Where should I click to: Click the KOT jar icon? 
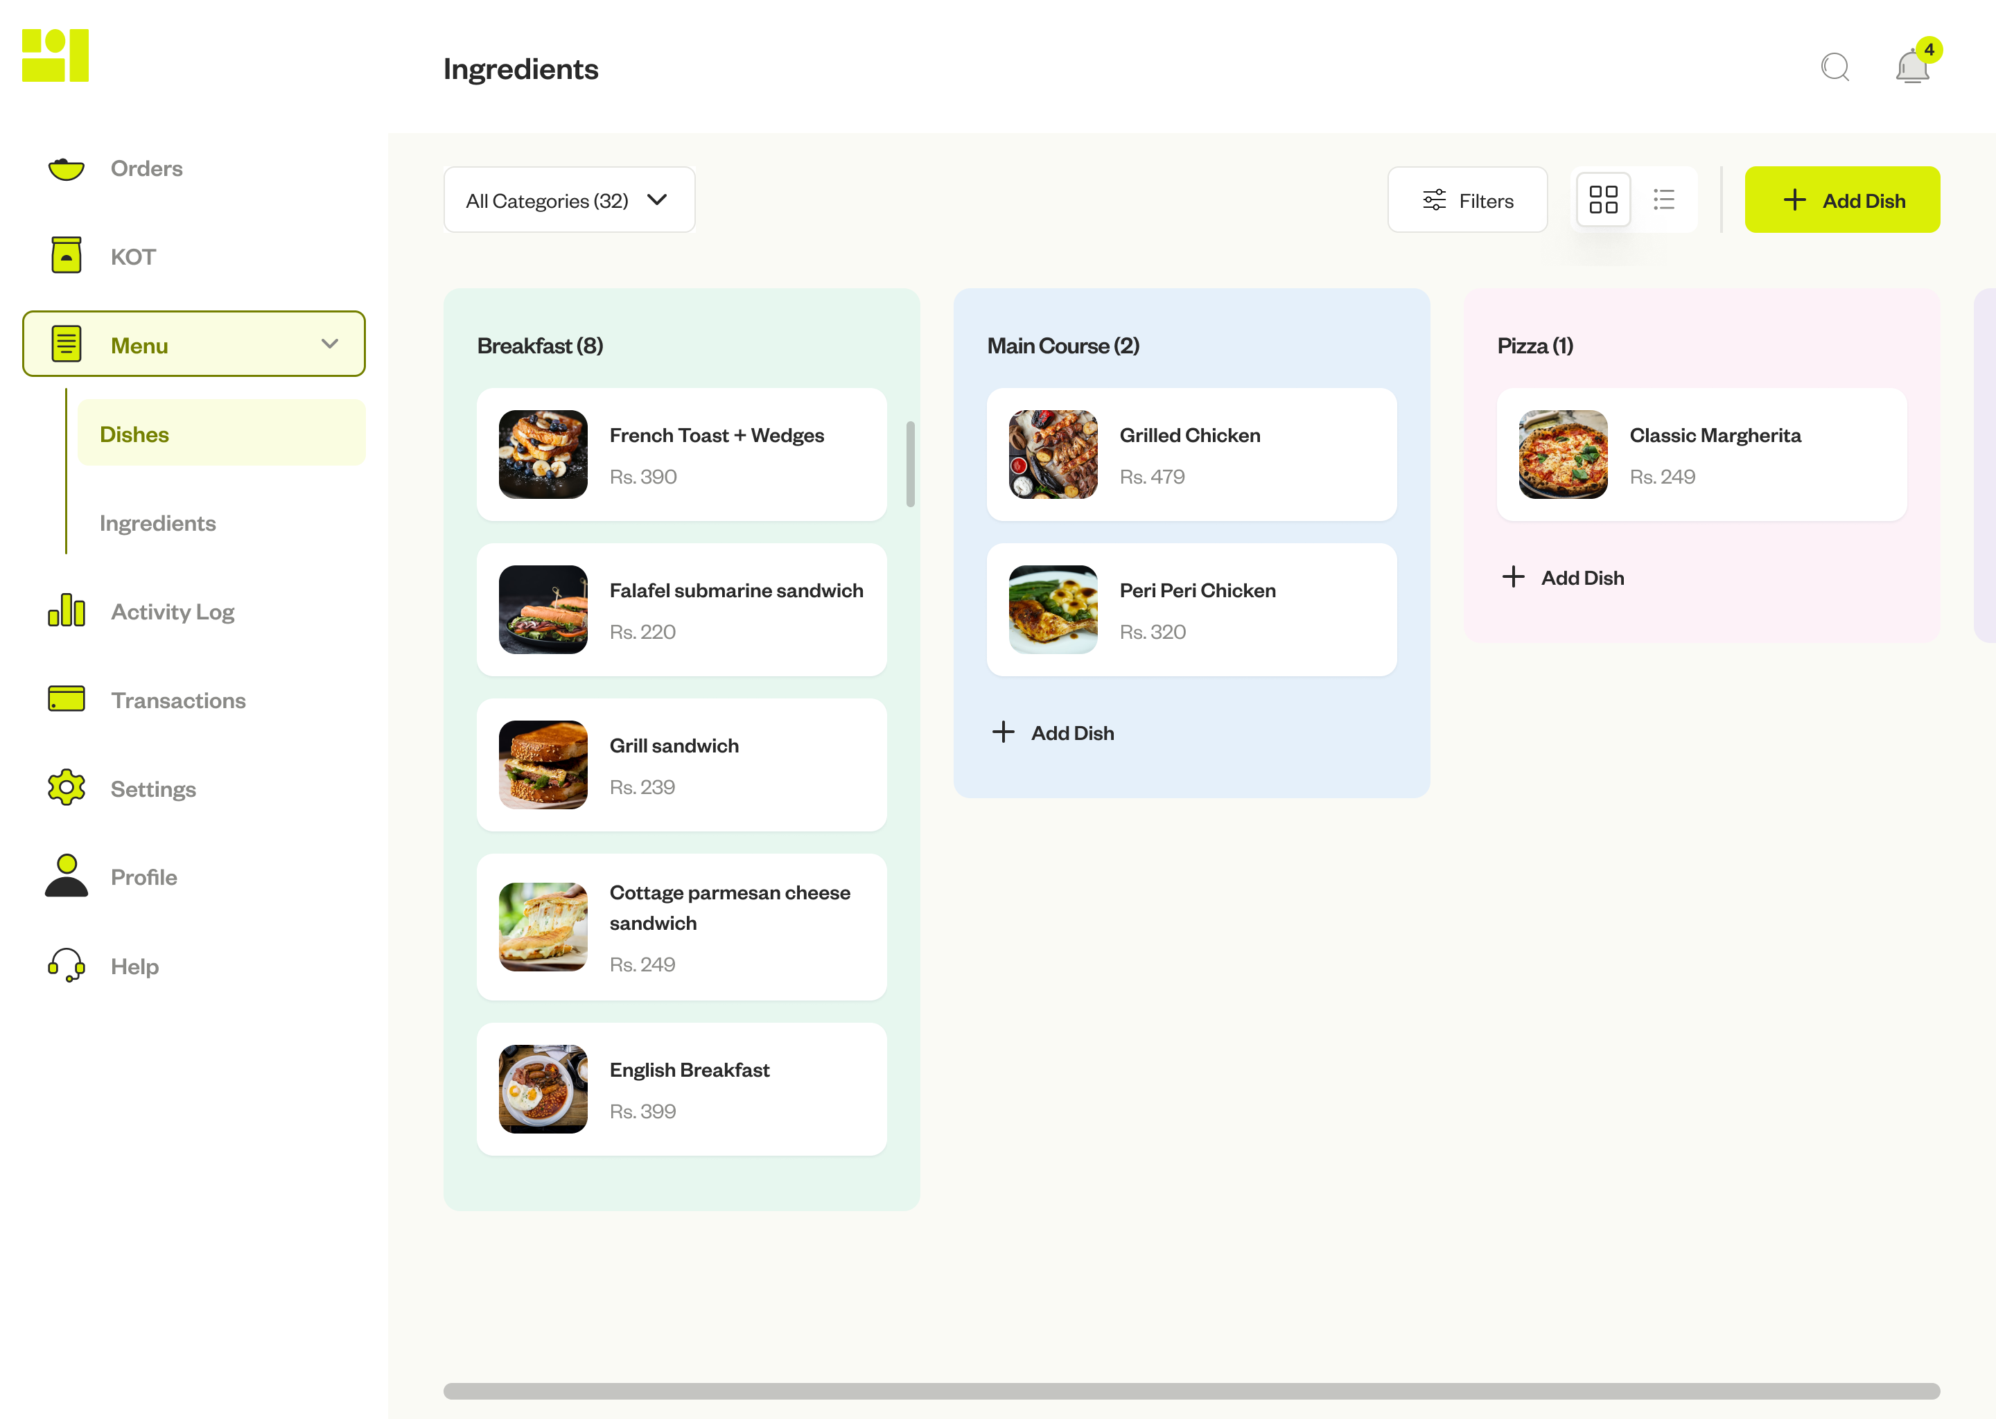[67, 255]
